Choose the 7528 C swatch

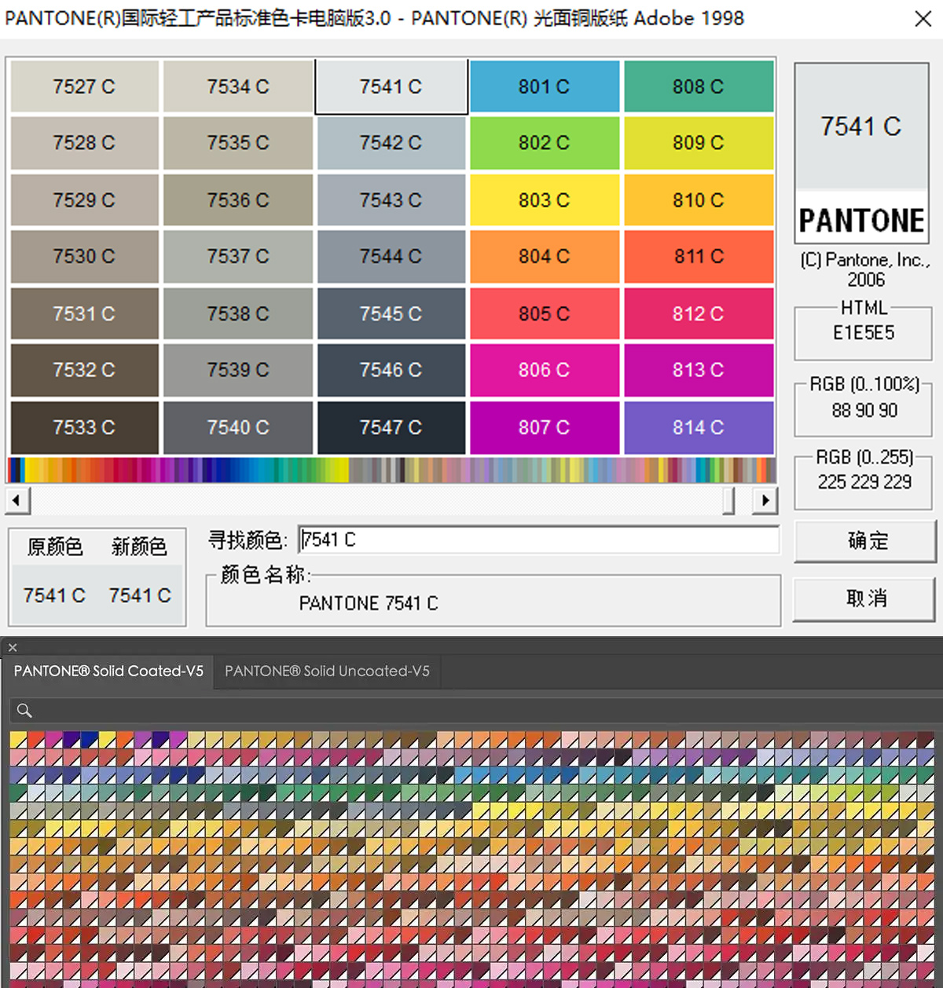pos(84,143)
